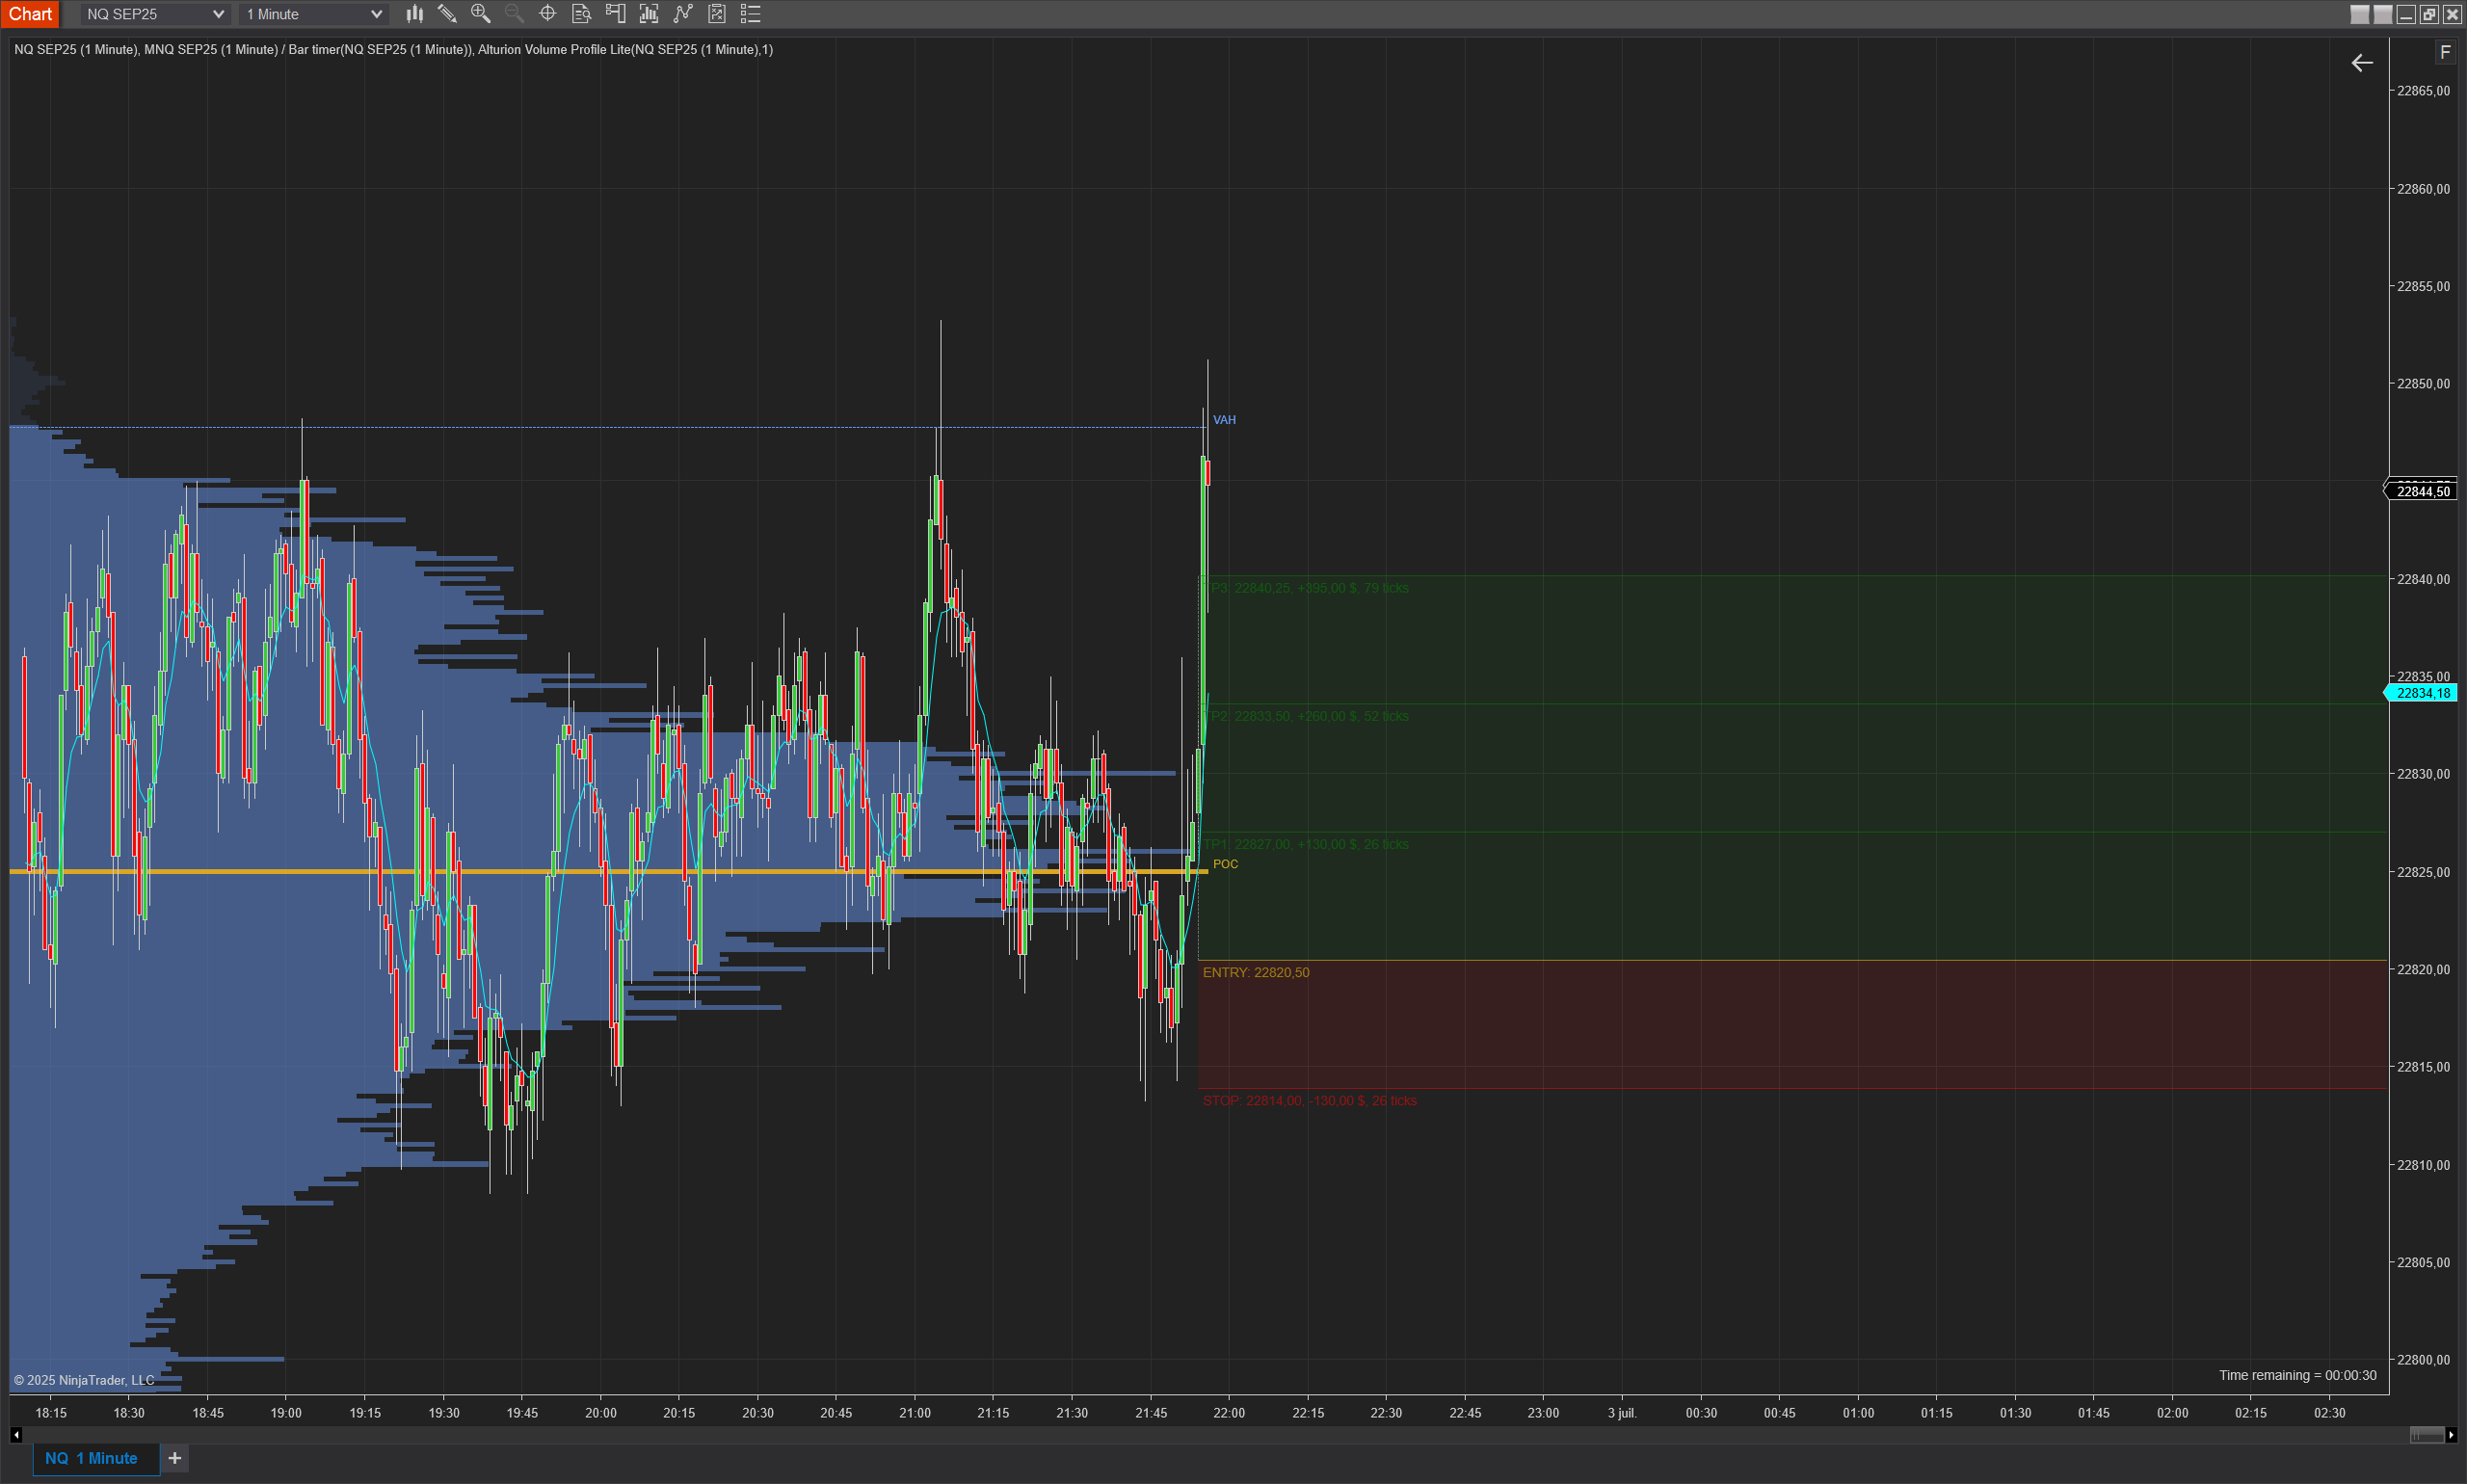This screenshot has height=1484, width=2467.
Task: Click the POC label on chart
Action: 1225,864
